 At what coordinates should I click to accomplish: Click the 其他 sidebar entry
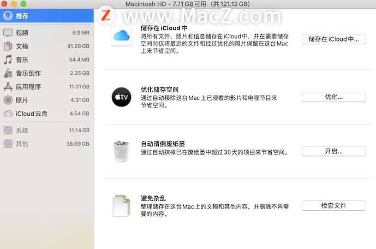pos(47,144)
